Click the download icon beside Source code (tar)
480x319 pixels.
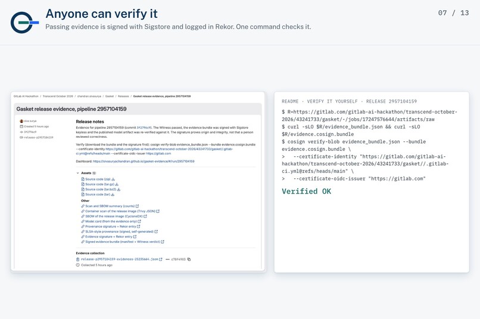113,194
